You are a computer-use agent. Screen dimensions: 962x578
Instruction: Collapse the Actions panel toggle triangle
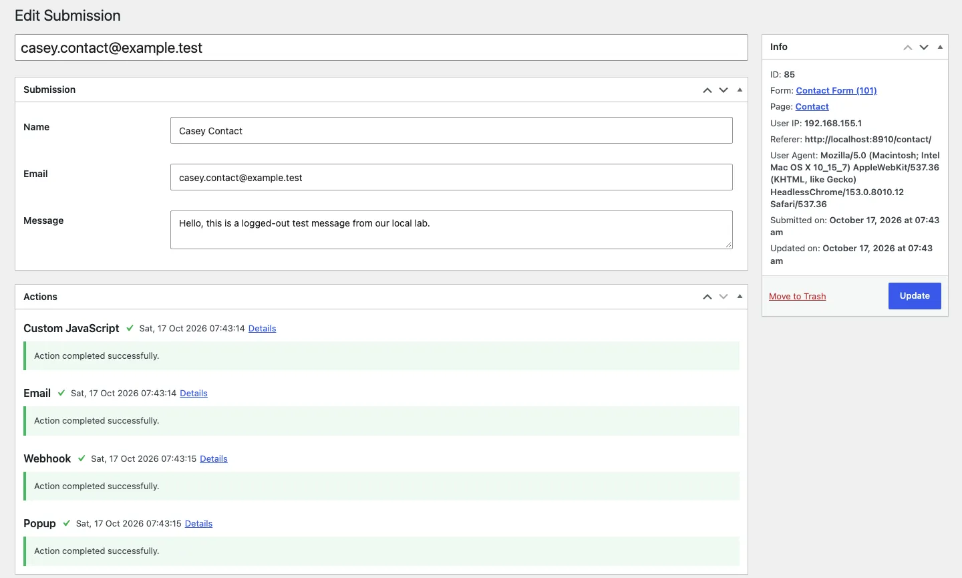click(x=740, y=296)
